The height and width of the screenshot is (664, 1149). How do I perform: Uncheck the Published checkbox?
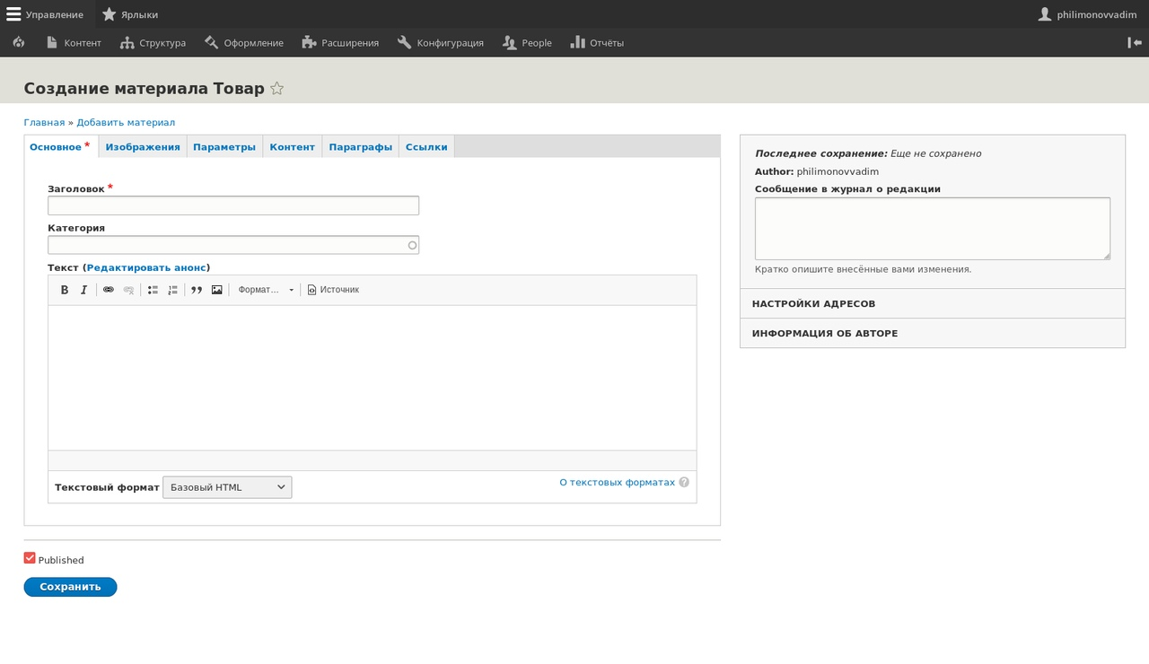(x=30, y=558)
